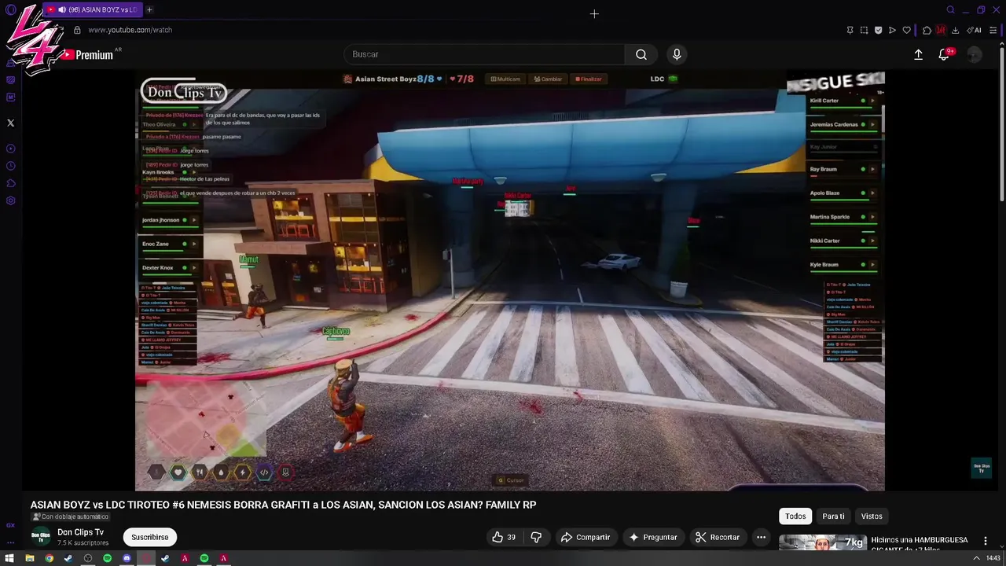Open the browser extensions puzzle icon
Image resolution: width=1006 pixels, height=566 pixels.
coord(927,30)
